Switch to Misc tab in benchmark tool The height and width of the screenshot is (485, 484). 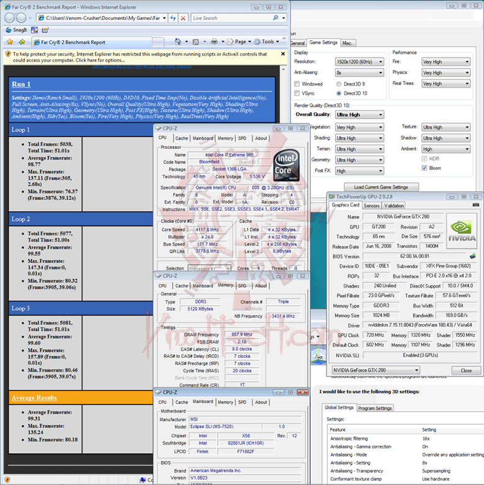(348, 43)
